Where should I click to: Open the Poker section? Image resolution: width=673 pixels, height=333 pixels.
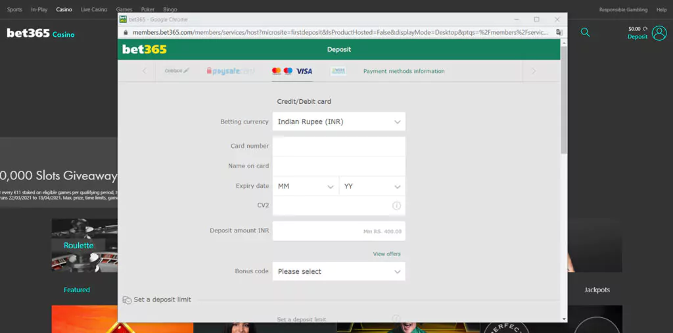tap(148, 9)
